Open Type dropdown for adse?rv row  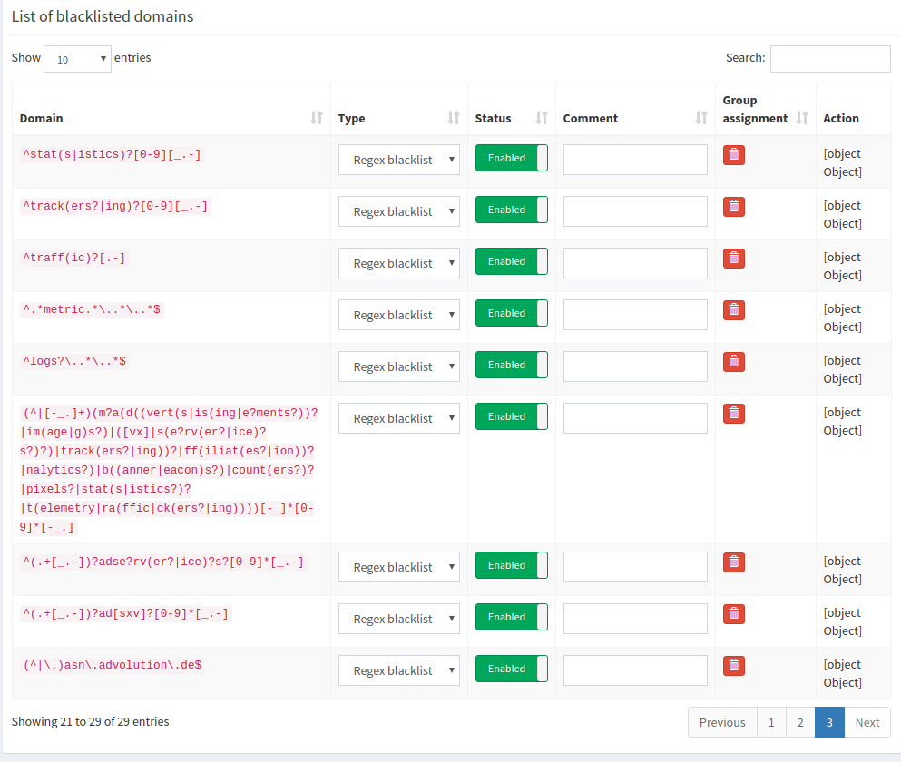pyautogui.click(x=399, y=567)
